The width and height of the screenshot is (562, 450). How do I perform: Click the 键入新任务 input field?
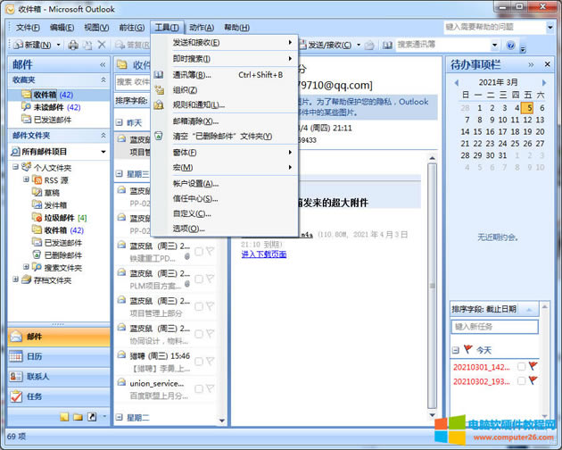[x=495, y=328]
